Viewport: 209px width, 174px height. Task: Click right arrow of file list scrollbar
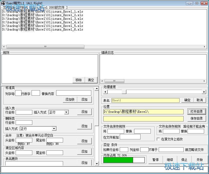tap(205, 47)
